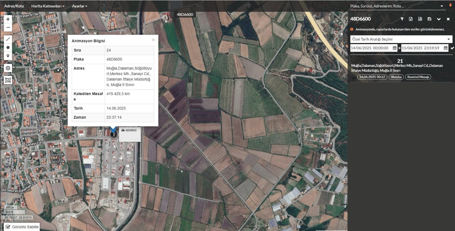Click the plate and driver search field
This screenshot has height=231, width=455.
[x=395, y=6]
